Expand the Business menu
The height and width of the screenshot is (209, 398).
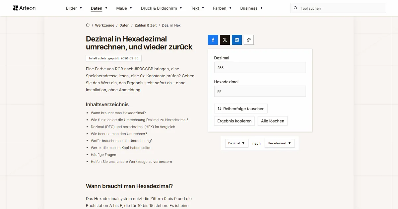[251, 8]
